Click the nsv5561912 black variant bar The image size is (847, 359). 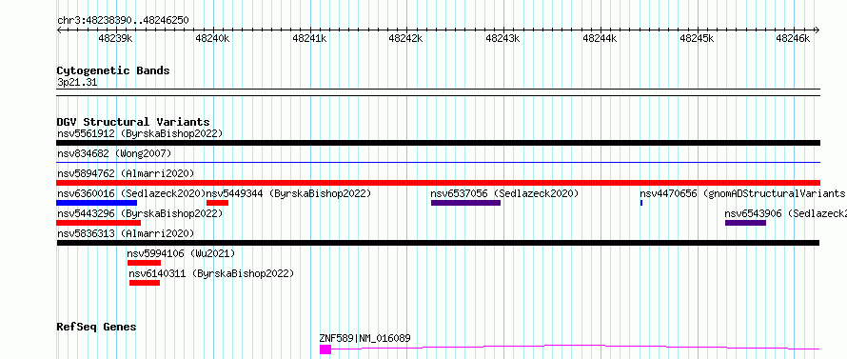[438, 143]
